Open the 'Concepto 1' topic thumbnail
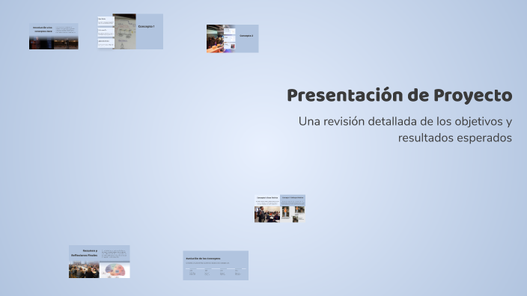The width and height of the screenshot is (527, 296). click(130, 31)
